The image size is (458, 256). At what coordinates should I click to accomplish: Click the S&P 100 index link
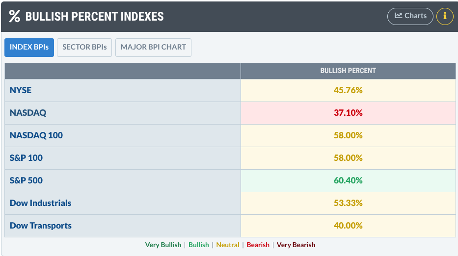(x=26, y=158)
